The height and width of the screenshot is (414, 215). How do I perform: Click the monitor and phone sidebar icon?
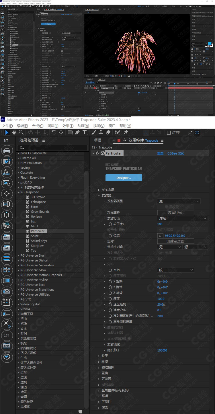[6, 313]
